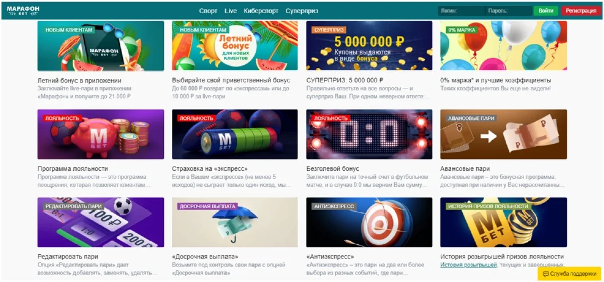Open the Летний бонус для новых клиентов banner

pyautogui.click(x=235, y=46)
